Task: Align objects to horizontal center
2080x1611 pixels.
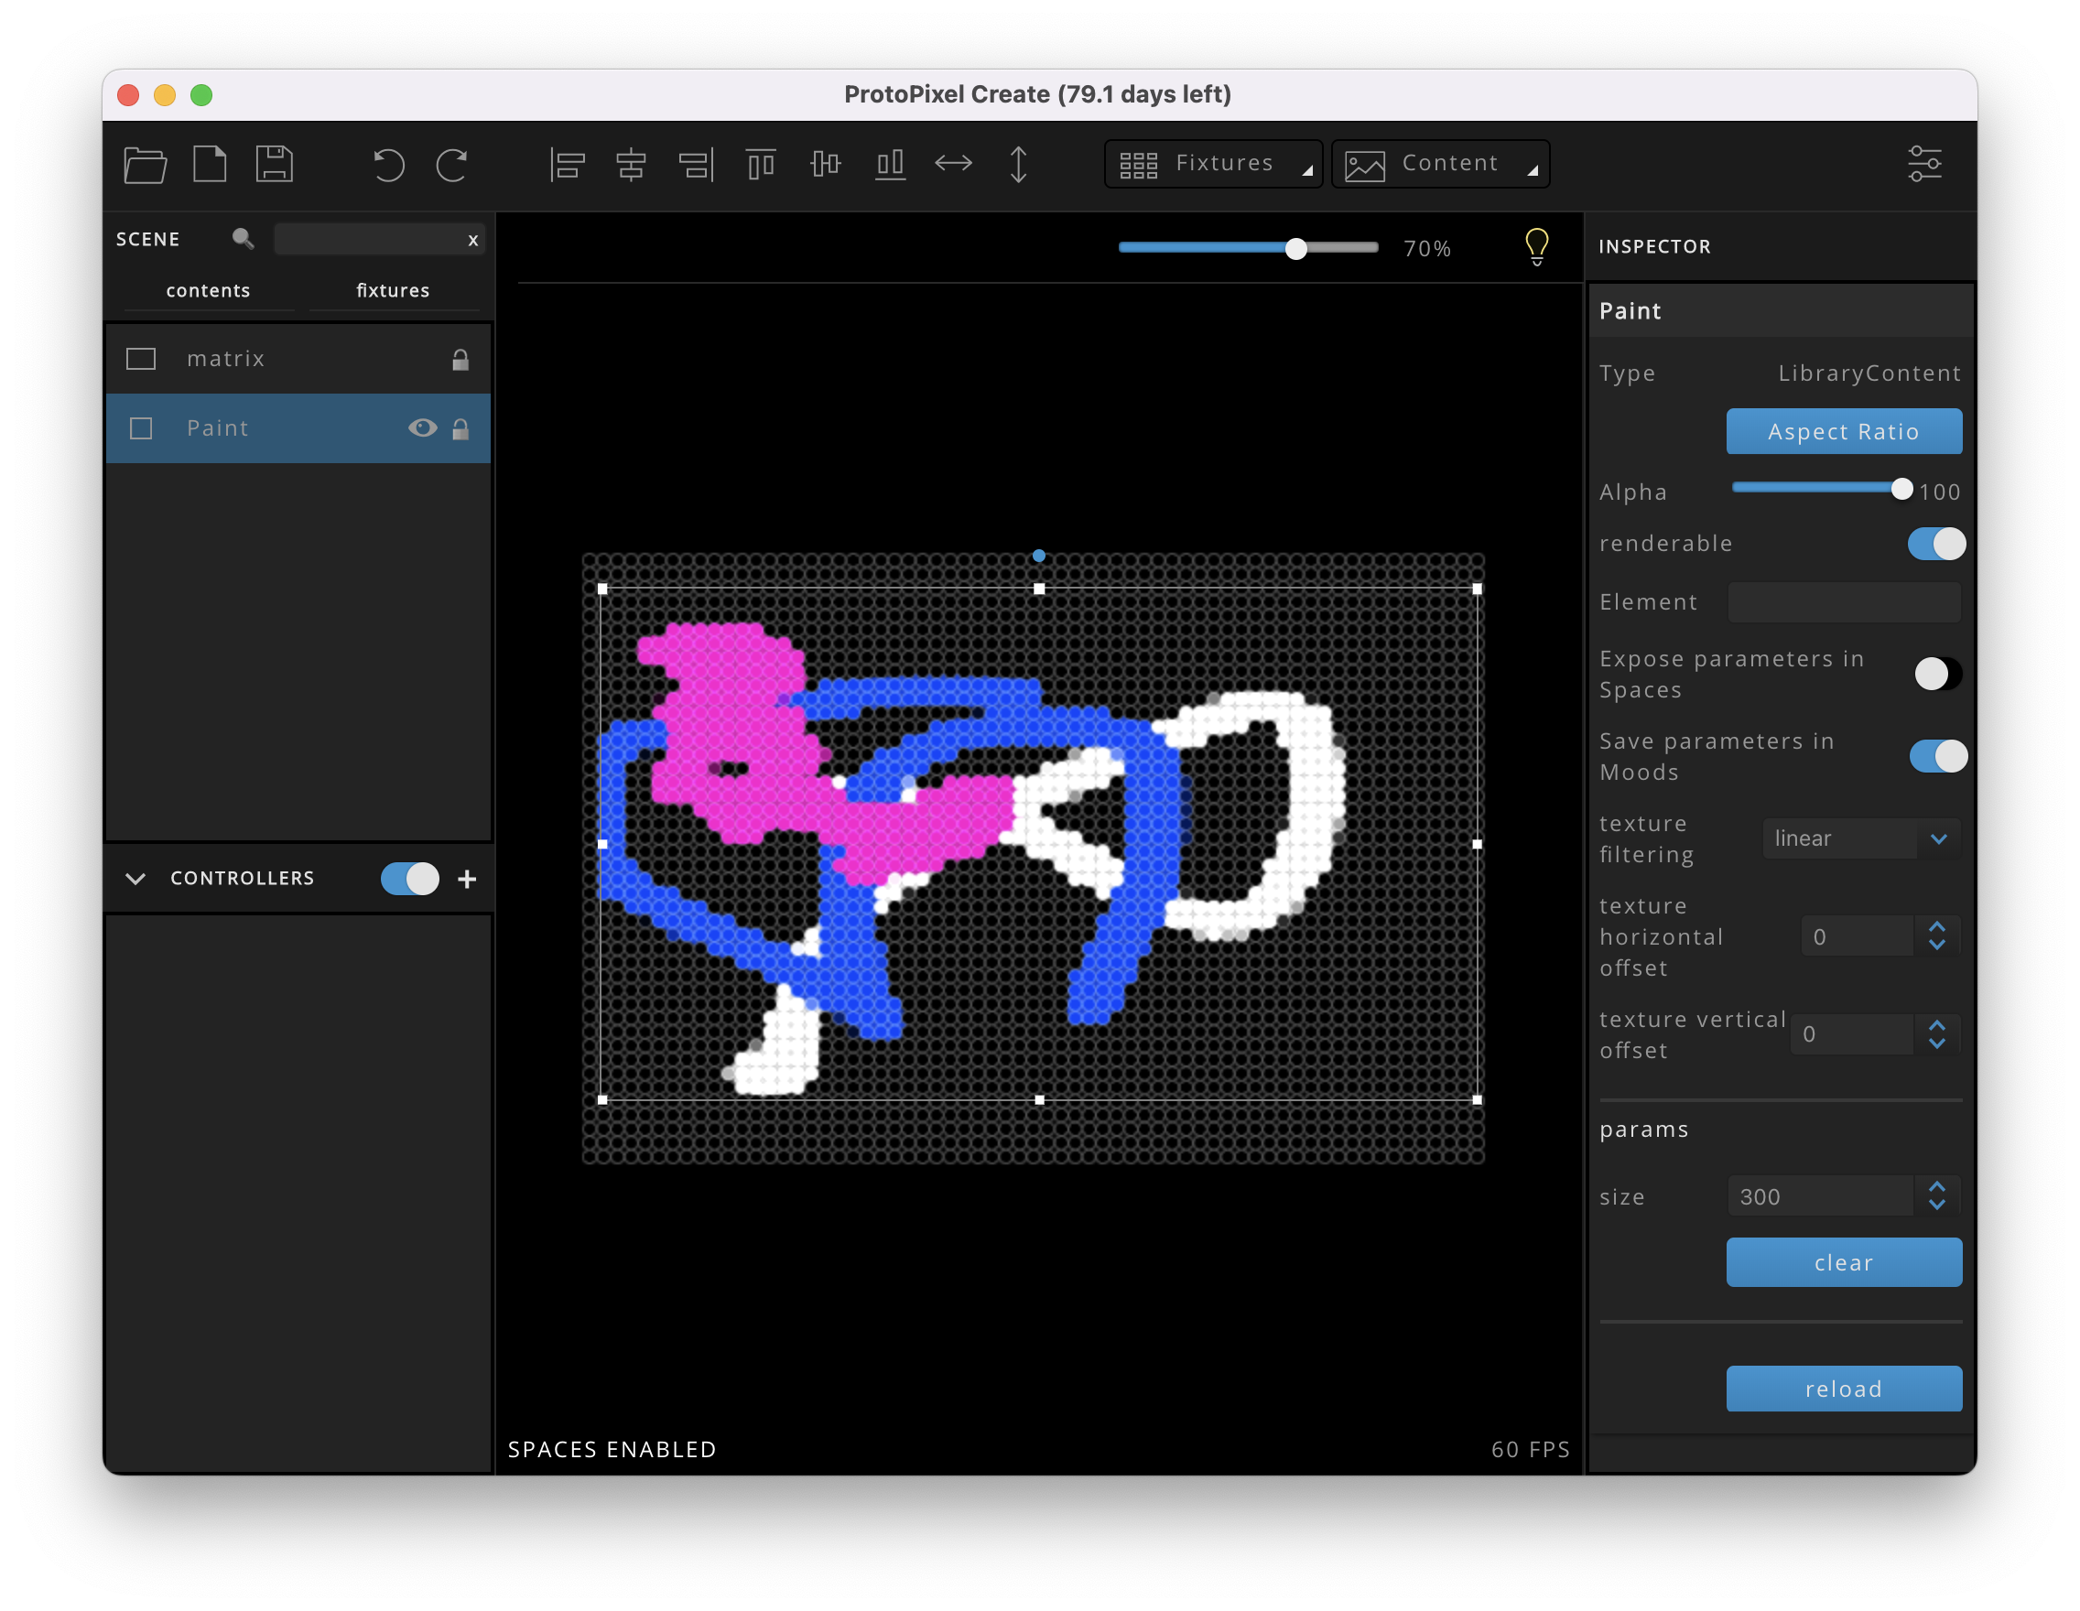Action: [x=631, y=165]
